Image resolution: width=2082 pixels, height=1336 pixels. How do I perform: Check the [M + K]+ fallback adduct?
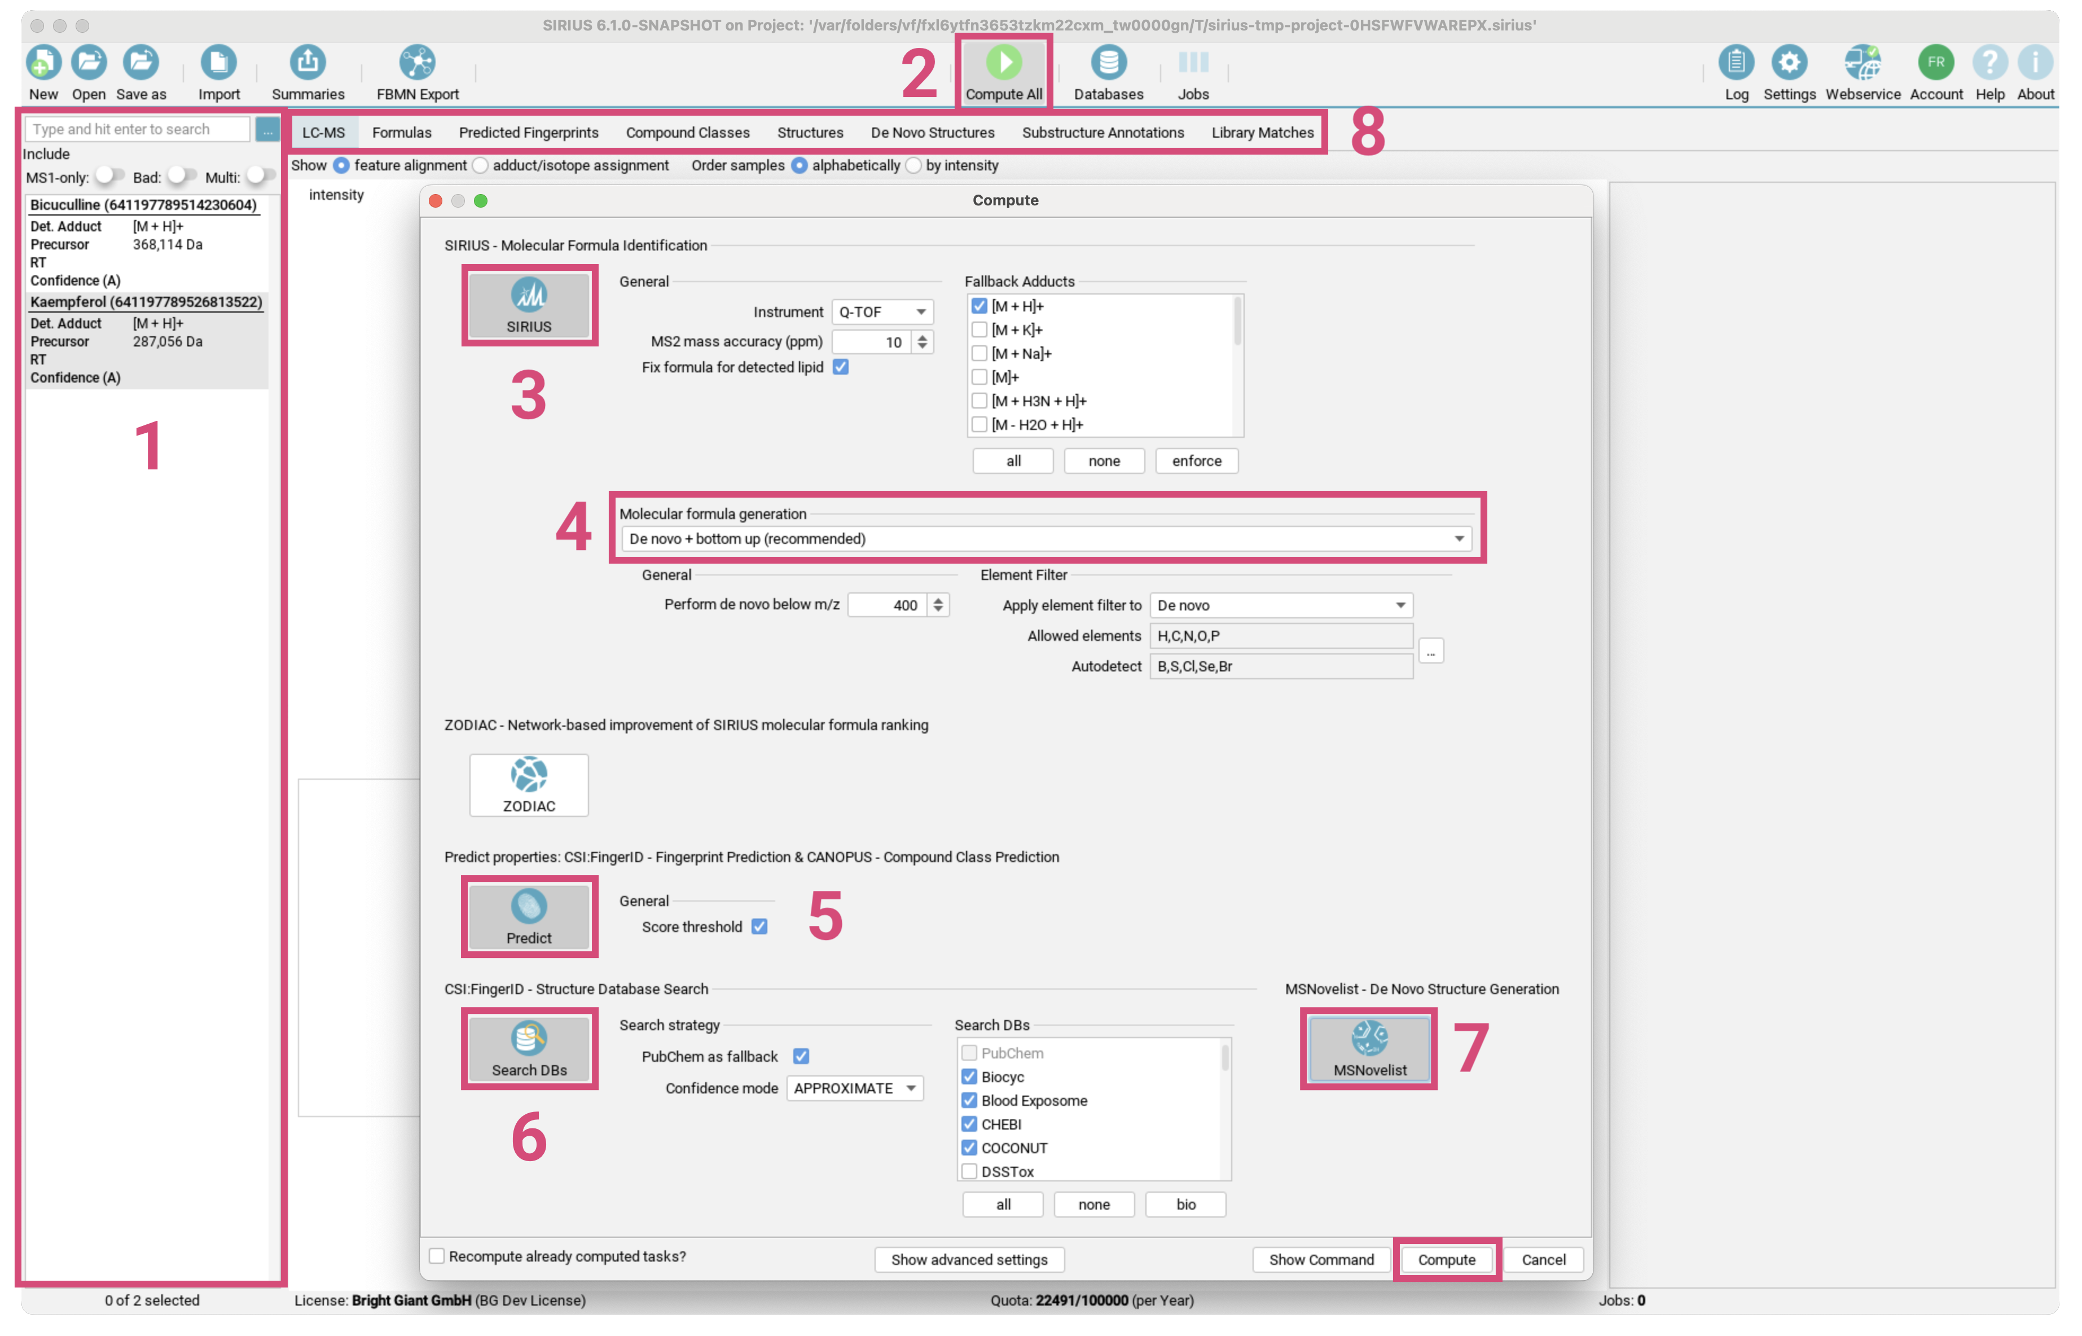pos(979,329)
